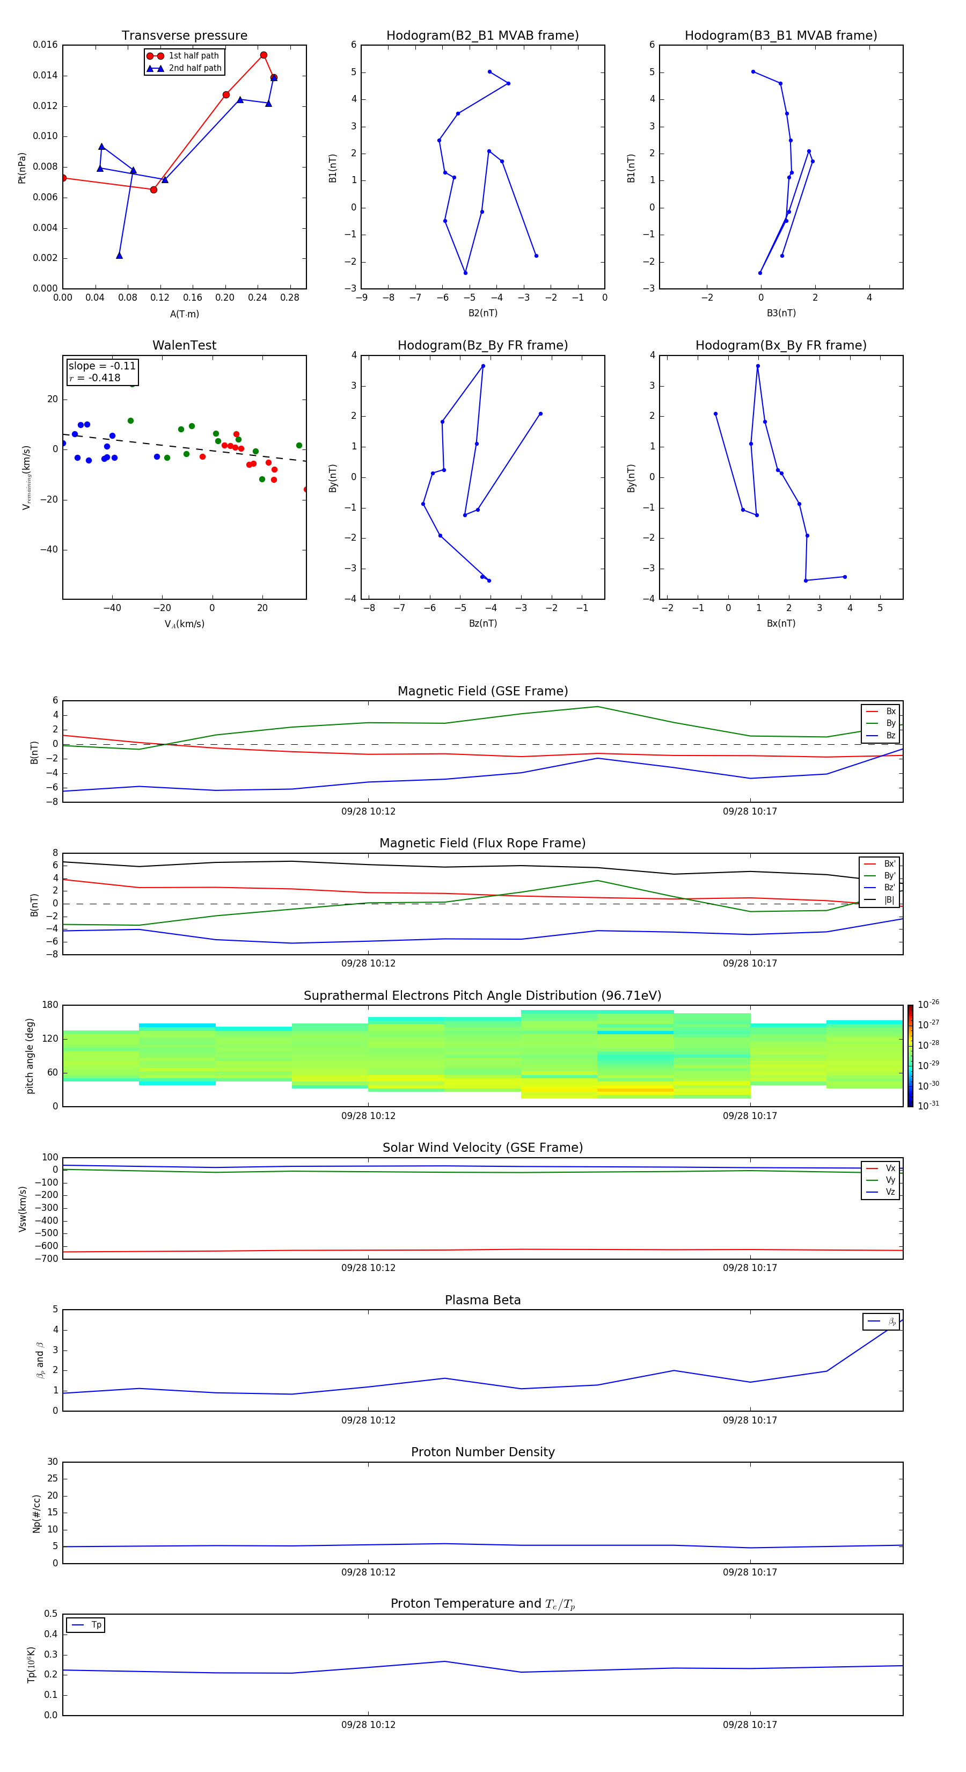
Task: Click the 'B2(nT)' x-axis label
Action: pyautogui.click(x=482, y=313)
